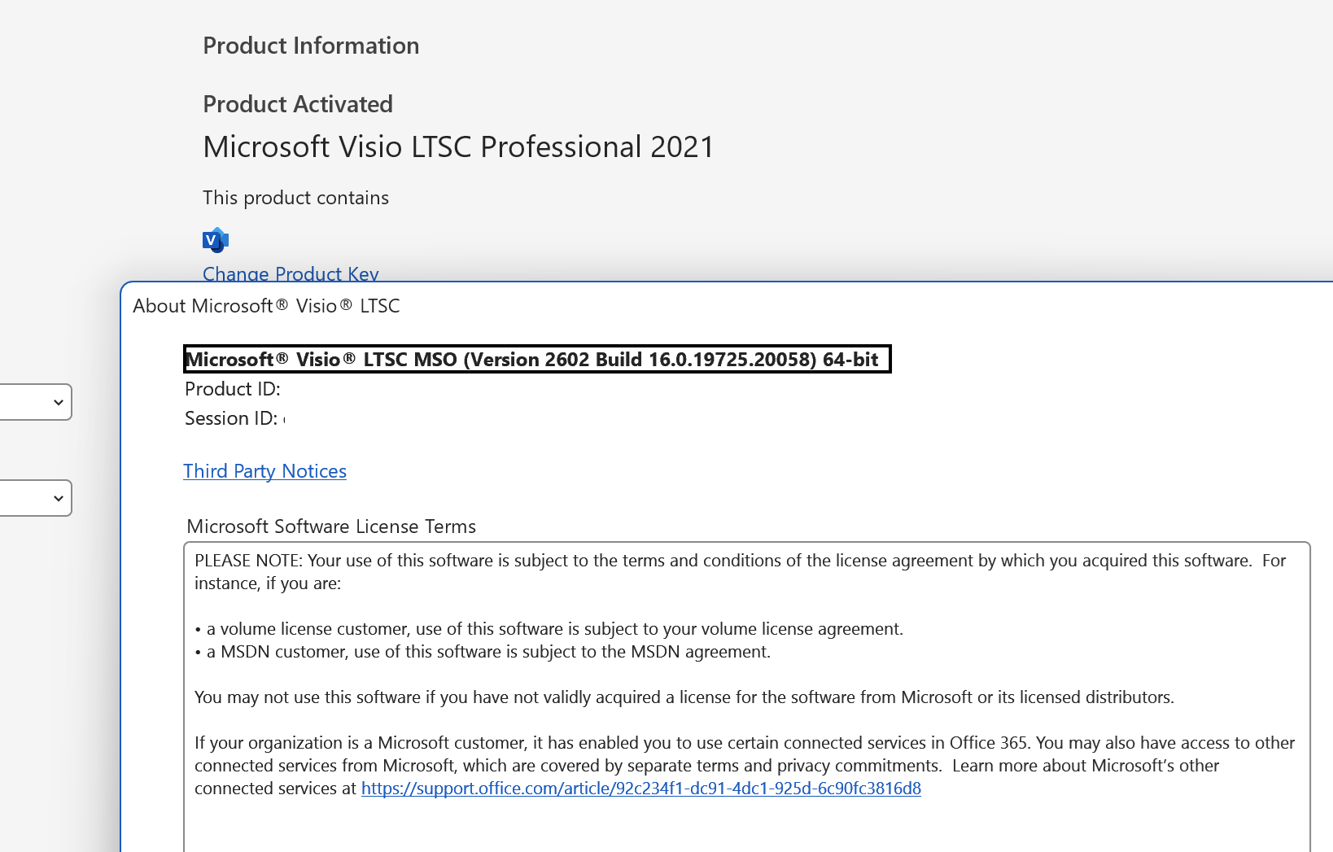Click the Microsoft Software License Terms label
Image resolution: width=1333 pixels, height=852 pixels.
point(331,526)
